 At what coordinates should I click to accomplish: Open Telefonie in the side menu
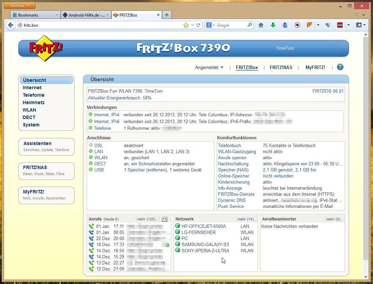[x=33, y=95]
